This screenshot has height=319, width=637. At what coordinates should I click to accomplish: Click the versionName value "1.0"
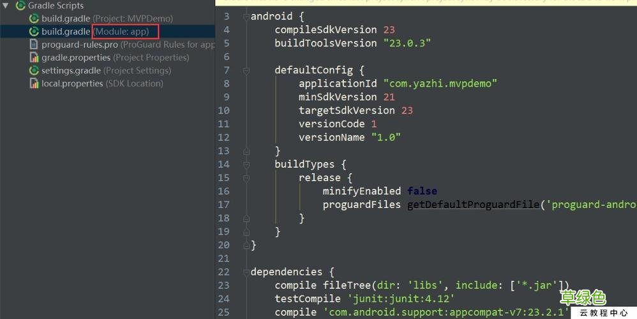(386, 137)
